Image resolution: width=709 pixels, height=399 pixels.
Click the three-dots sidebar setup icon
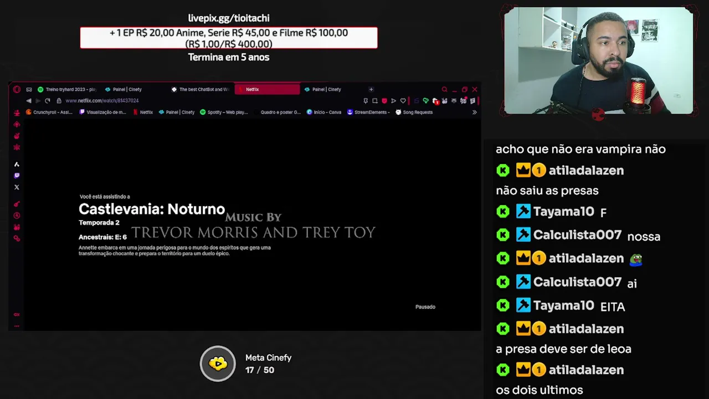pyautogui.click(x=17, y=326)
